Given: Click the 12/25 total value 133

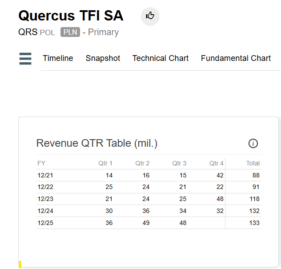Looking at the screenshot, I should pos(254,223).
